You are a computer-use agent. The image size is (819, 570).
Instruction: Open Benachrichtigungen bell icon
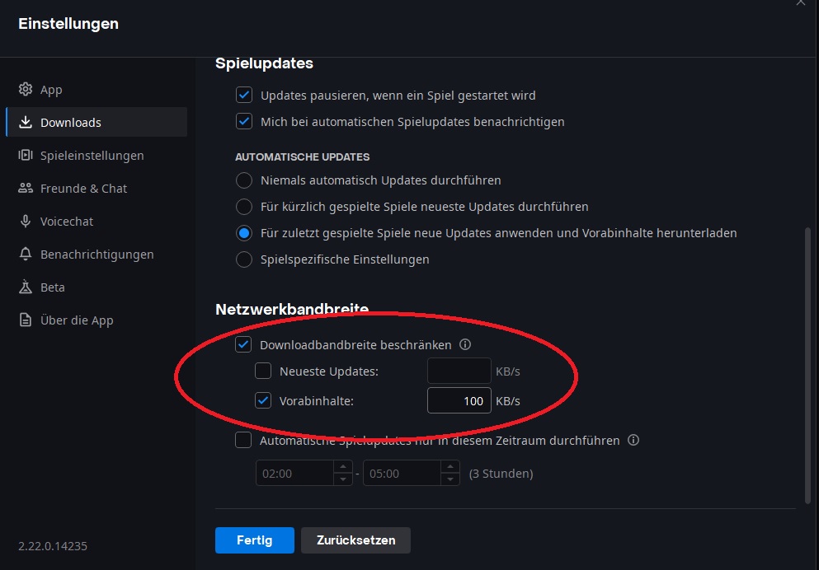pos(25,254)
